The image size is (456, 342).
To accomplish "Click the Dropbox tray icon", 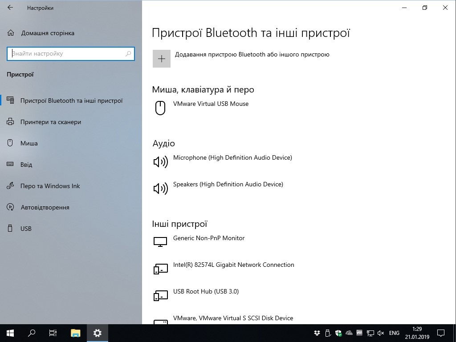I will 317,333.
